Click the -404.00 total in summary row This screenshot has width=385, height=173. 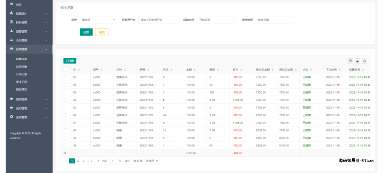[x=238, y=153]
